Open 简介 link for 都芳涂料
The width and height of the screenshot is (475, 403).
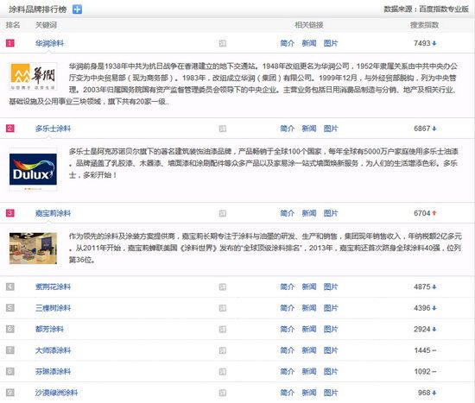[288, 329]
